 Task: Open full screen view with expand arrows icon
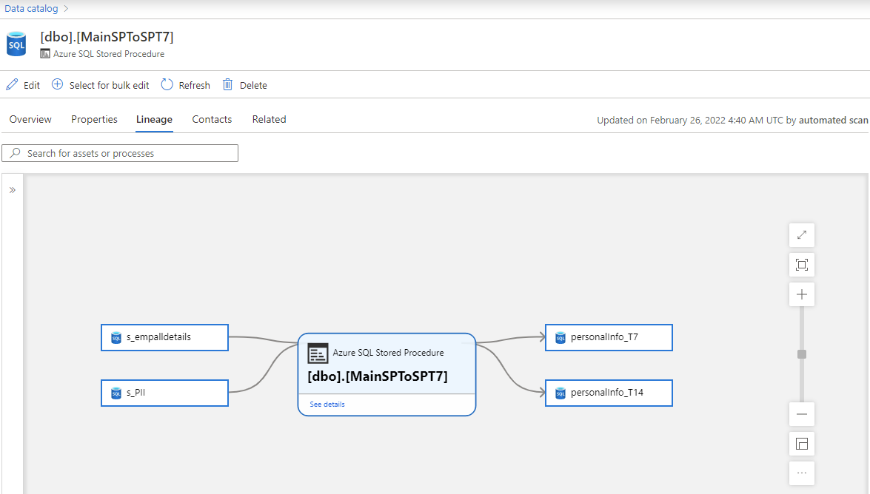coord(801,234)
